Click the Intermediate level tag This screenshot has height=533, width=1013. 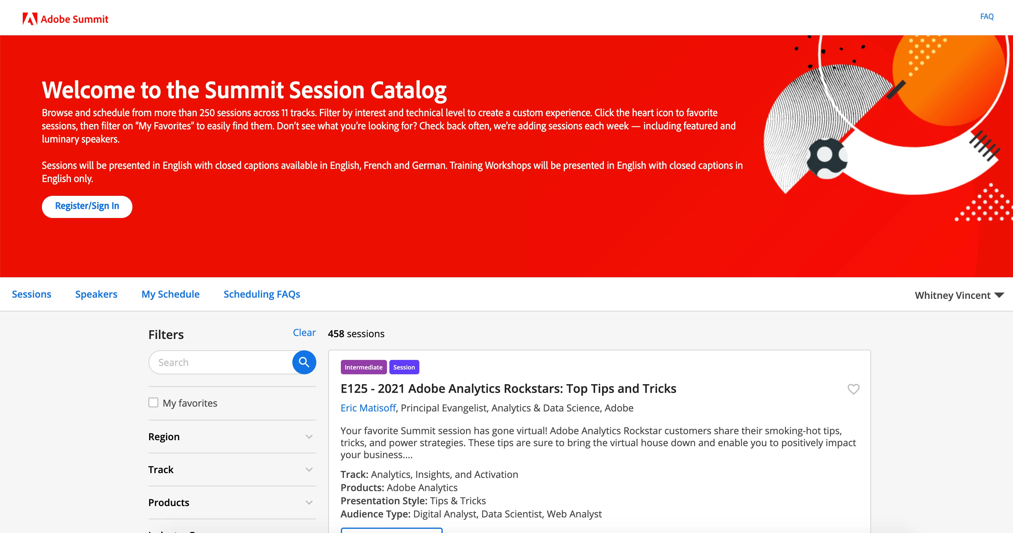363,367
